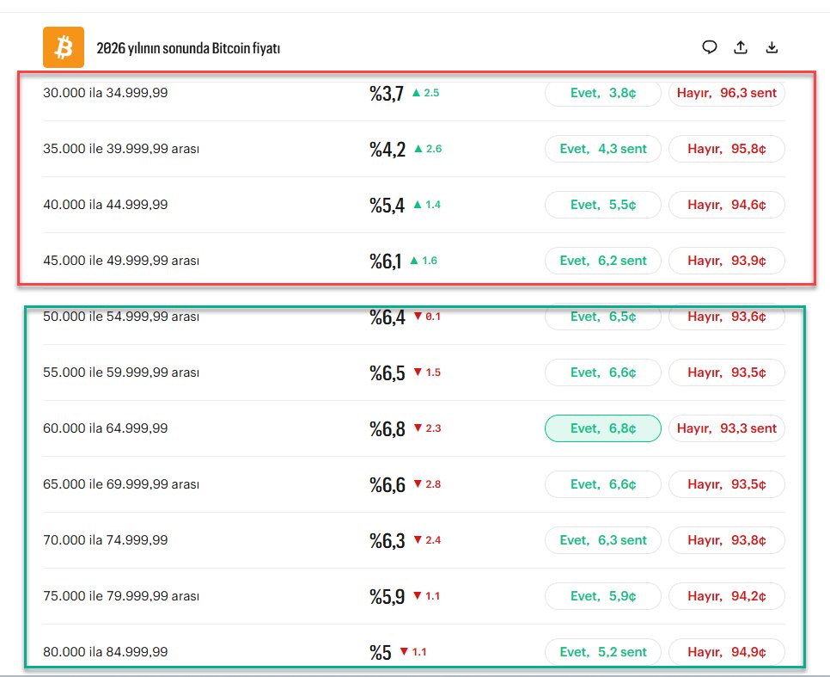The image size is (830, 677).
Task: Choose Hayır 95,8¢ for 35.000 range
Action: tap(726, 149)
